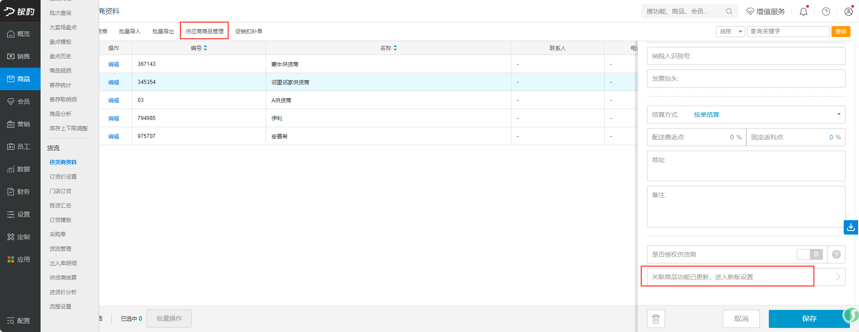Click the 配送费返点 percentage field
Image resolution: width=859 pixels, height=332 pixels.
click(x=697, y=137)
